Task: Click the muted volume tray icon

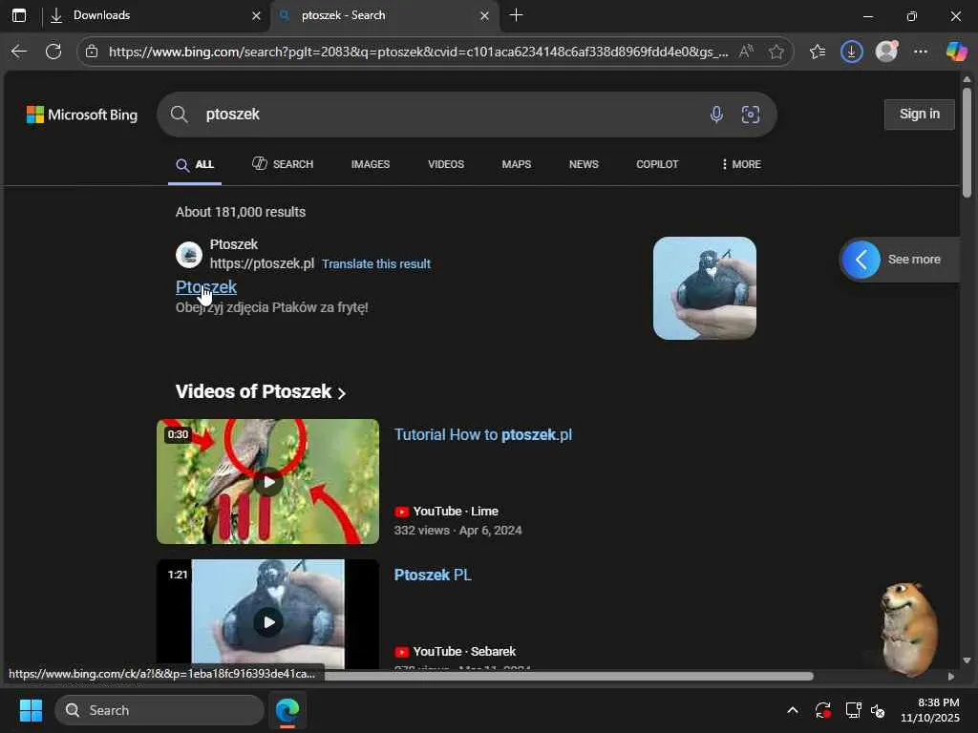Action: pyautogui.click(x=878, y=710)
